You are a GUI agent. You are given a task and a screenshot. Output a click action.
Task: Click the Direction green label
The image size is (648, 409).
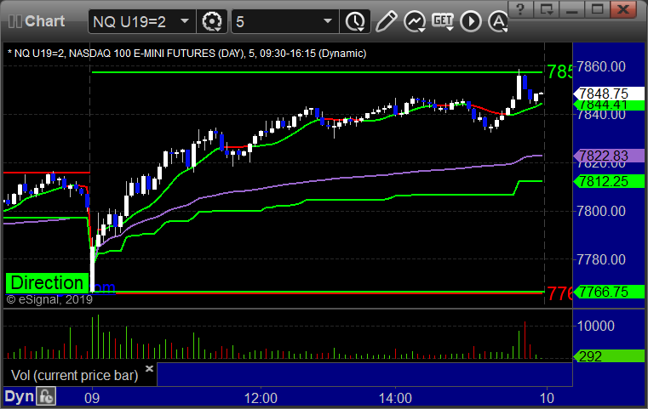pos(47,283)
